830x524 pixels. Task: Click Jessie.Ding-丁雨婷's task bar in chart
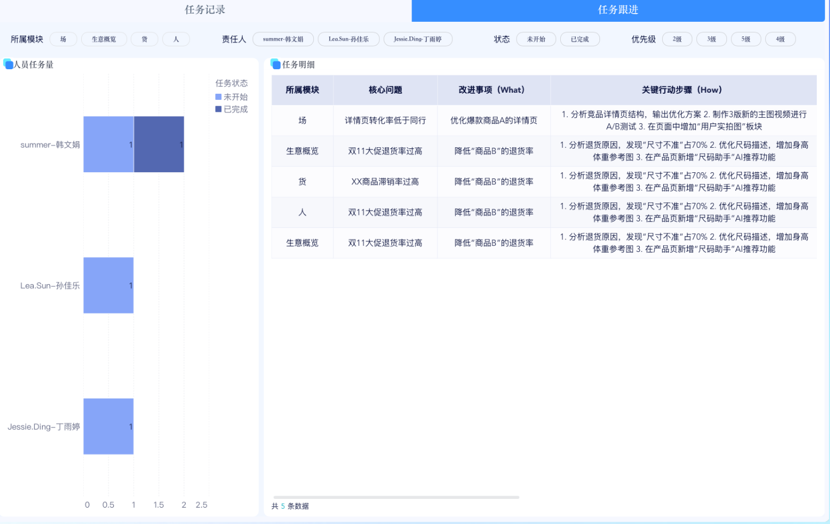pos(108,427)
